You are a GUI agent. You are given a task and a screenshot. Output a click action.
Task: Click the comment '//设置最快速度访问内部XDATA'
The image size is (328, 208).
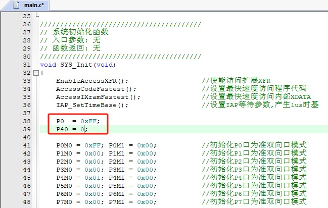tap(256, 96)
